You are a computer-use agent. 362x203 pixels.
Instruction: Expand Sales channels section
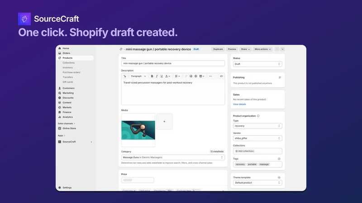point(66,124)
